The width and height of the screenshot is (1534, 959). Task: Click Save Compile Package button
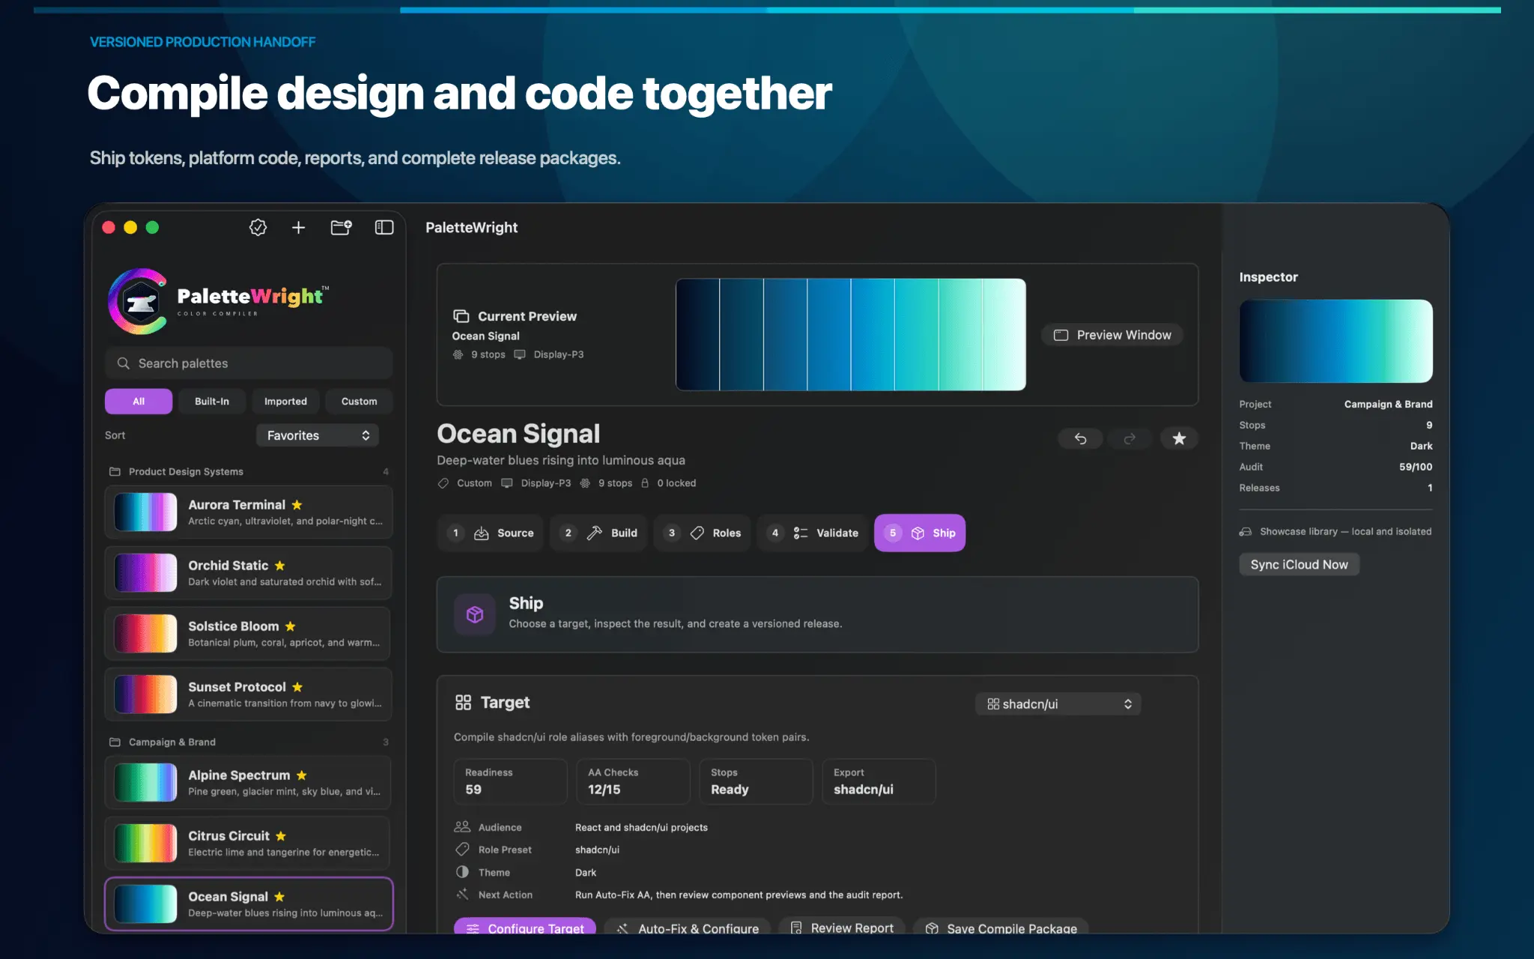(x=1001, y=928)
